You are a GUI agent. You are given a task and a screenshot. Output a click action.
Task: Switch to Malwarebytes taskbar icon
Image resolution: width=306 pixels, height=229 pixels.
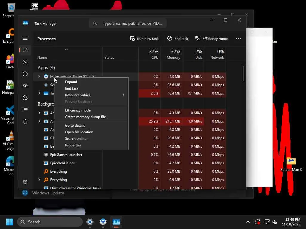coord(103,222)
